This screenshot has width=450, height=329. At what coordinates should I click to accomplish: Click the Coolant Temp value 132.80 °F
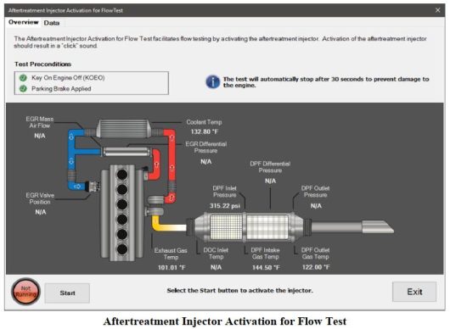pos(205,131)
